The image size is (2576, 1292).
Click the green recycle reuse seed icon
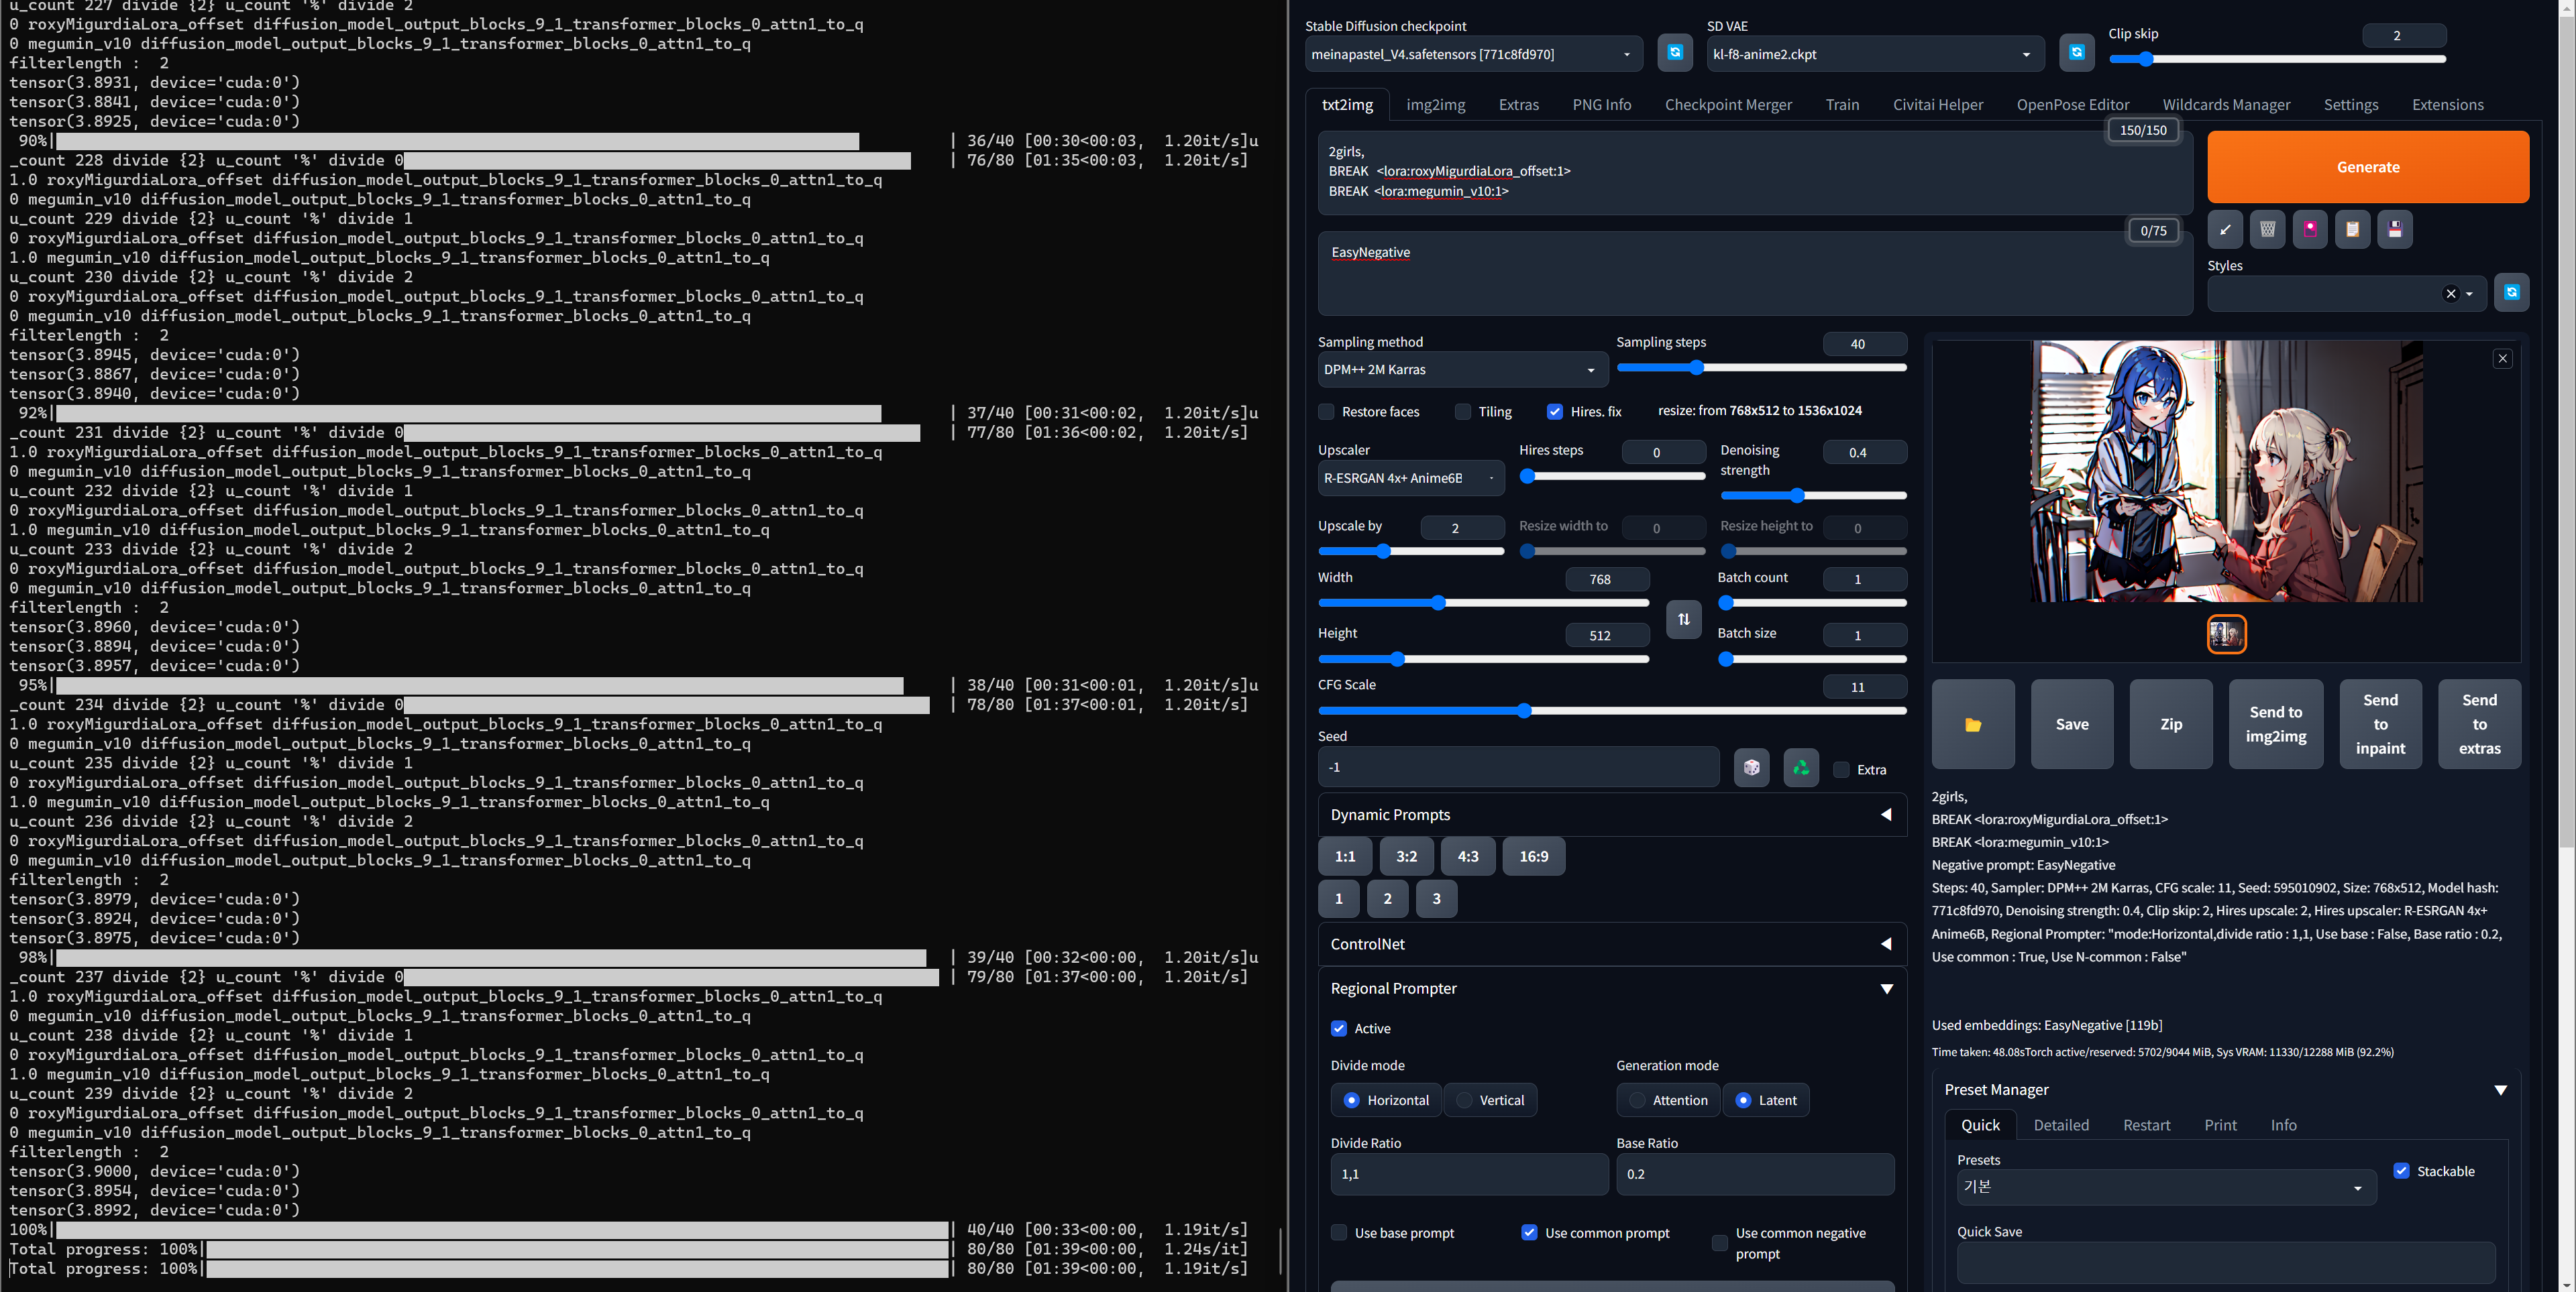click(1801, 768)
